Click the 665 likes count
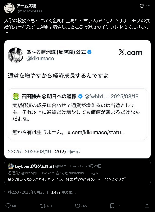The height and width of the screenshot is (212, 155). coord(84,206)
